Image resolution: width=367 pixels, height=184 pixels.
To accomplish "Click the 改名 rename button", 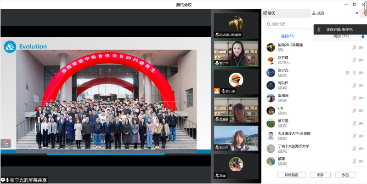I will tap(345, 175).
